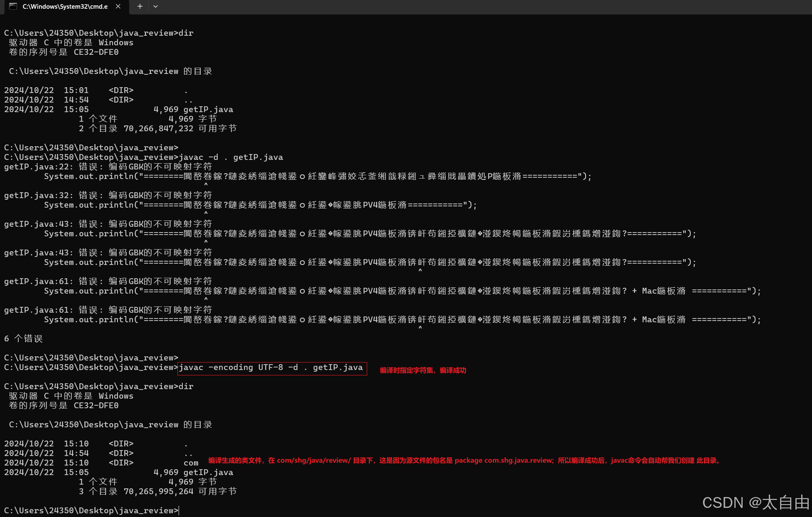The image size is (812, 517).
Task: Close the cmd.exe terminal tab
Action: 118,7
